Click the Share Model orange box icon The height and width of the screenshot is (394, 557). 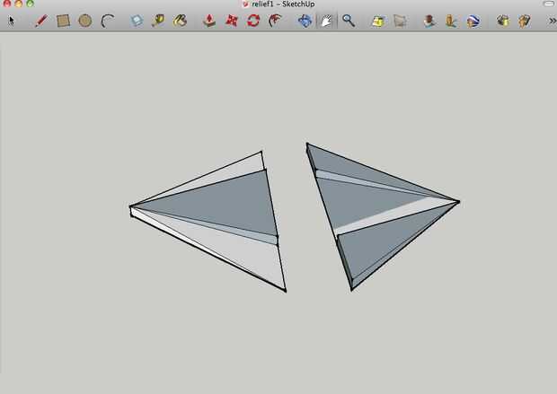tap(525, 21)
